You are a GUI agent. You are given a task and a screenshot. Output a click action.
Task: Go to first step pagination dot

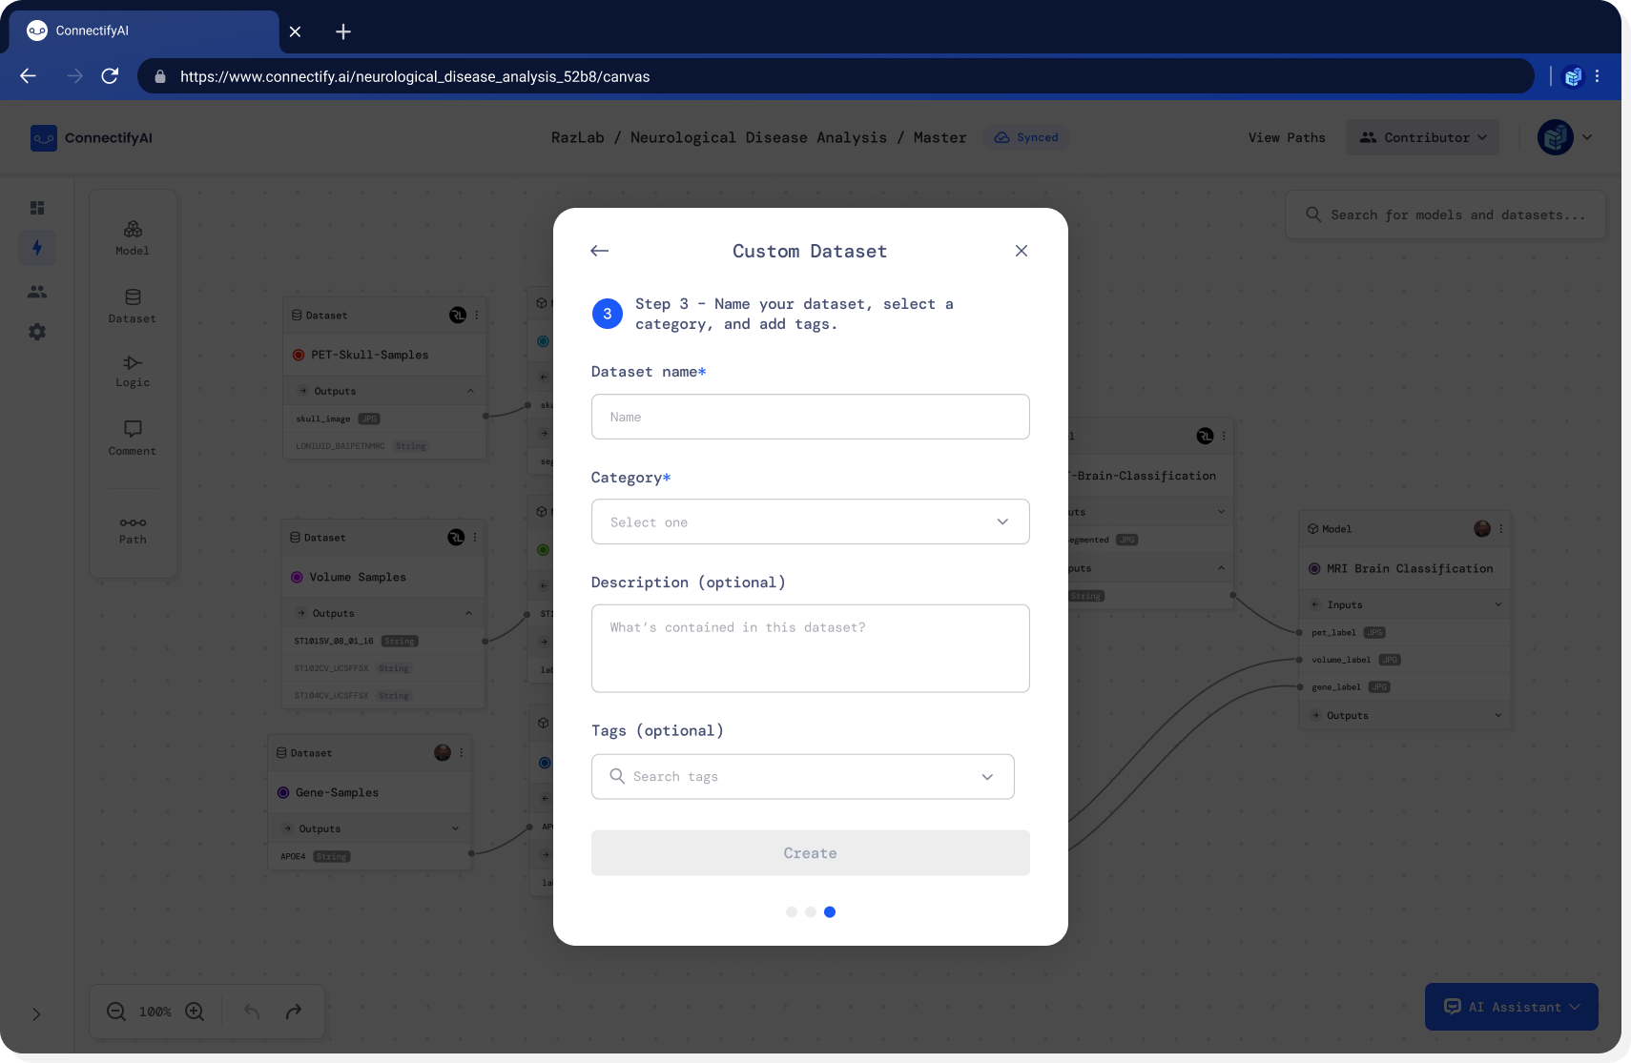[x=792, y=912]
